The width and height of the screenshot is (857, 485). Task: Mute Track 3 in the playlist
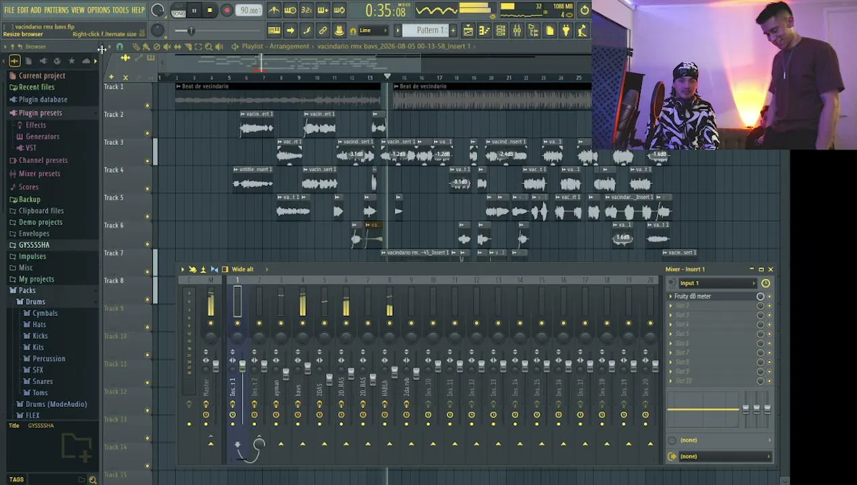147,161
